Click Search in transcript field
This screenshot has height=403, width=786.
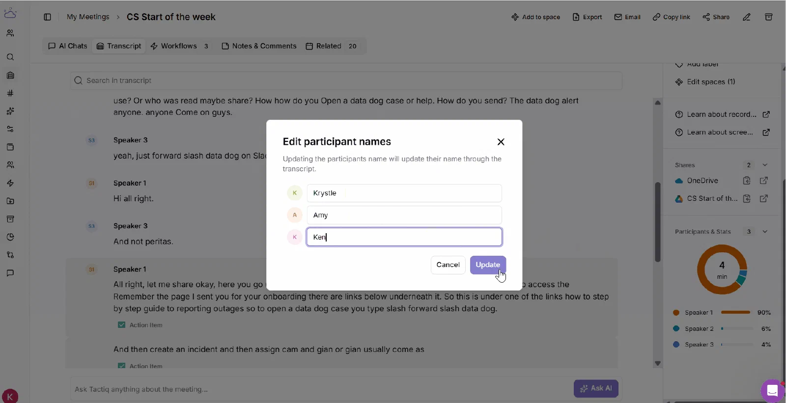coord(346,81)
